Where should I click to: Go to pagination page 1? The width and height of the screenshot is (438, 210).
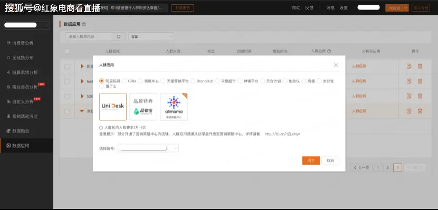click(x=378, y=168)
